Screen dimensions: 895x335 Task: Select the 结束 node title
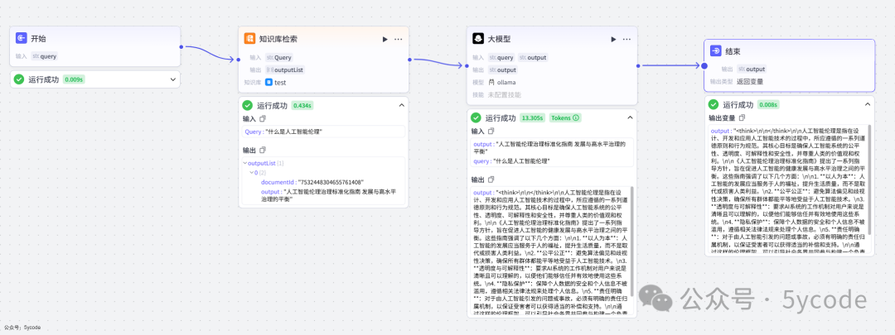click(733, 51)
